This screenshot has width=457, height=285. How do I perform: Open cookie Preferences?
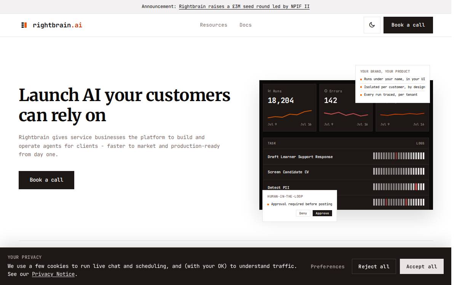tap(328, 267)
